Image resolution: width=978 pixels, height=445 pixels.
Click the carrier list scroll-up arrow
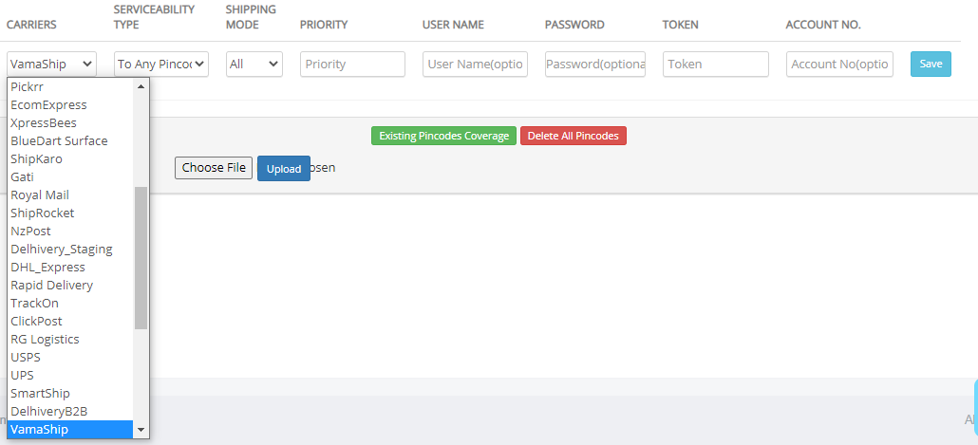141,86
